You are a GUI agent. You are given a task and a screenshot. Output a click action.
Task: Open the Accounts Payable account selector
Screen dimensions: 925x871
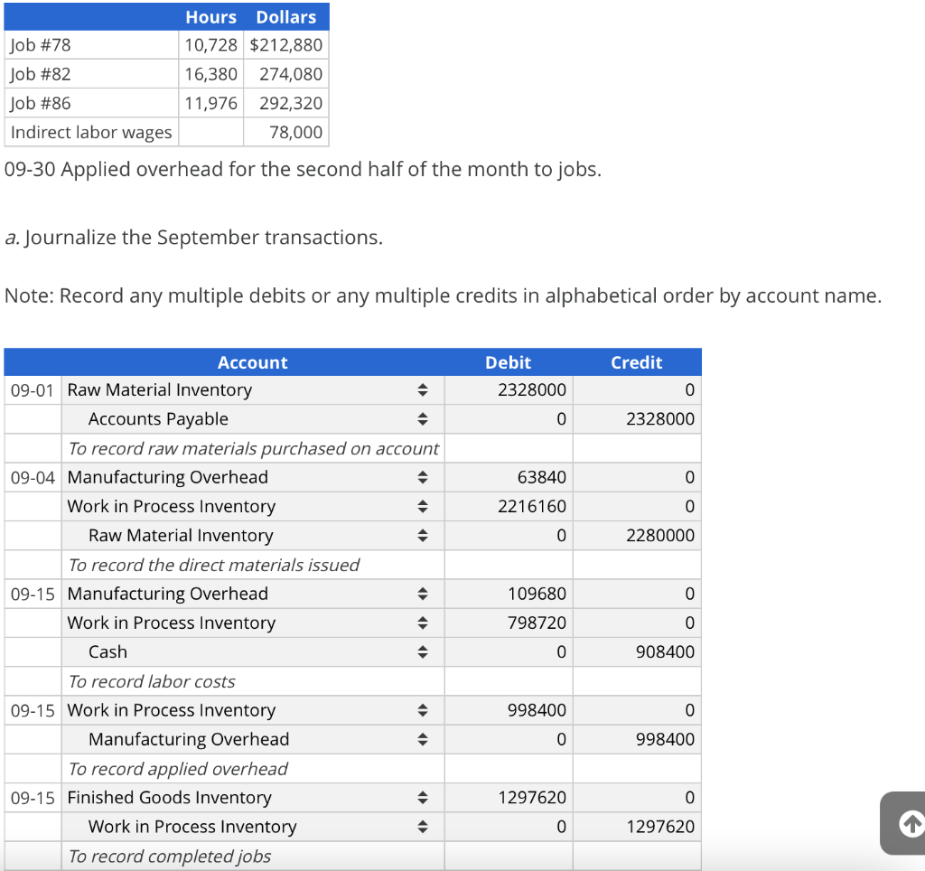[423, 418]
